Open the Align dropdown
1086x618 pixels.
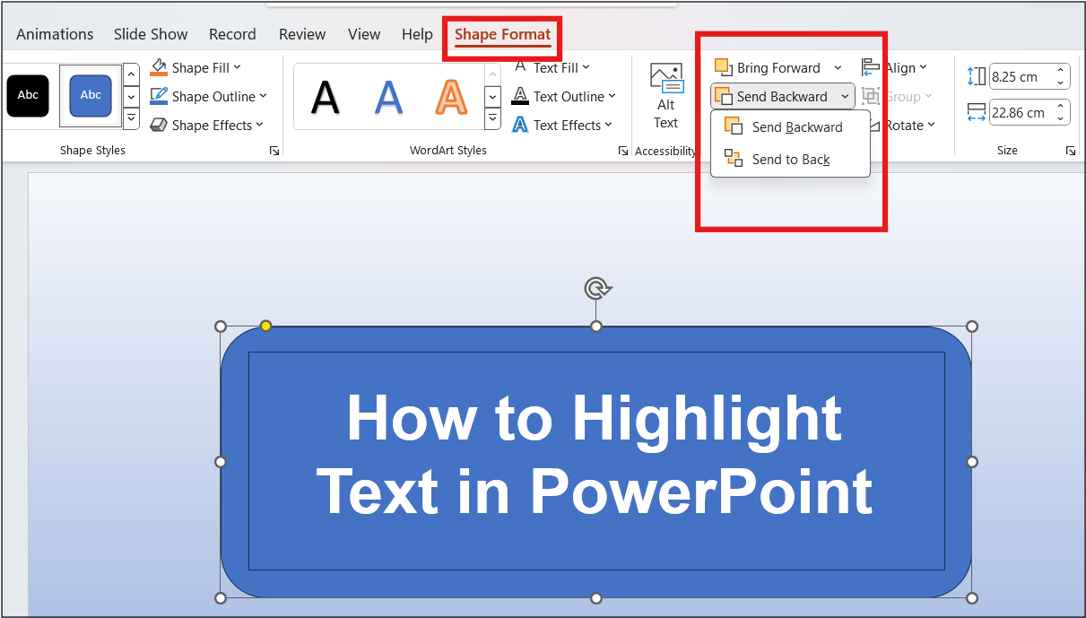coord(894,67)
